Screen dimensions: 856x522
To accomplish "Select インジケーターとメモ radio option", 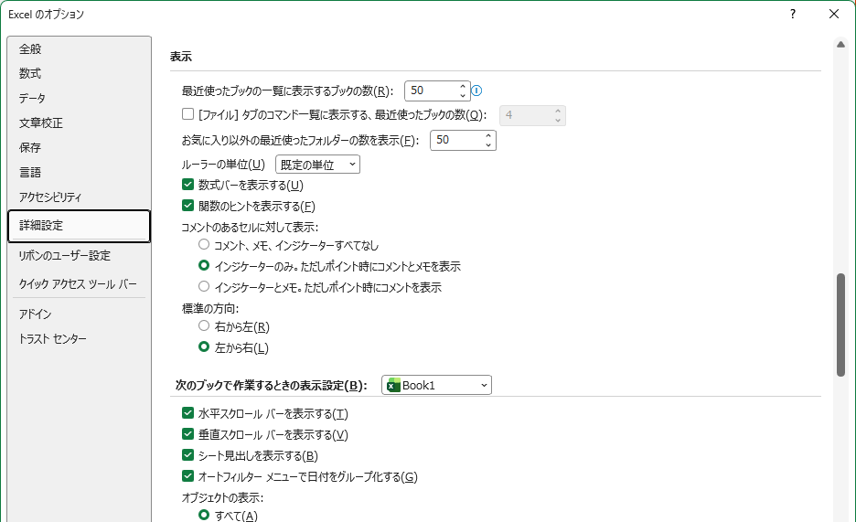I will coord(204,286).
